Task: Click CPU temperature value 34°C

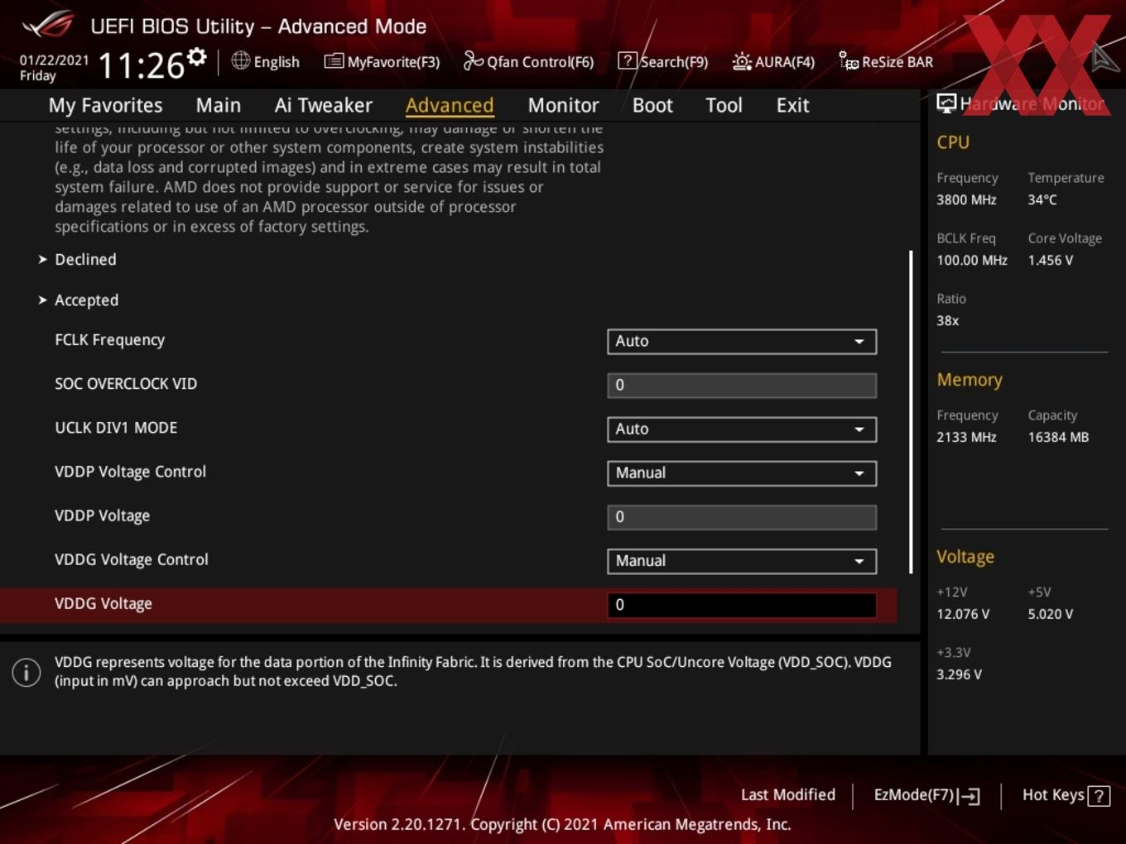Action: [1042, 199]
